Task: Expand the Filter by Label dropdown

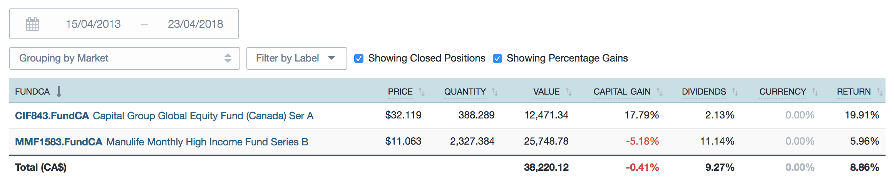Action: (x=296, y=58)
